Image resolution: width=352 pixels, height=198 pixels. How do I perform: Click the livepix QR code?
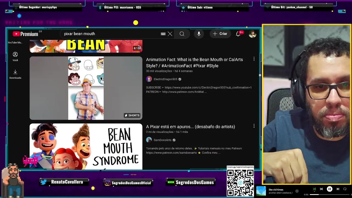pos(240,182)
